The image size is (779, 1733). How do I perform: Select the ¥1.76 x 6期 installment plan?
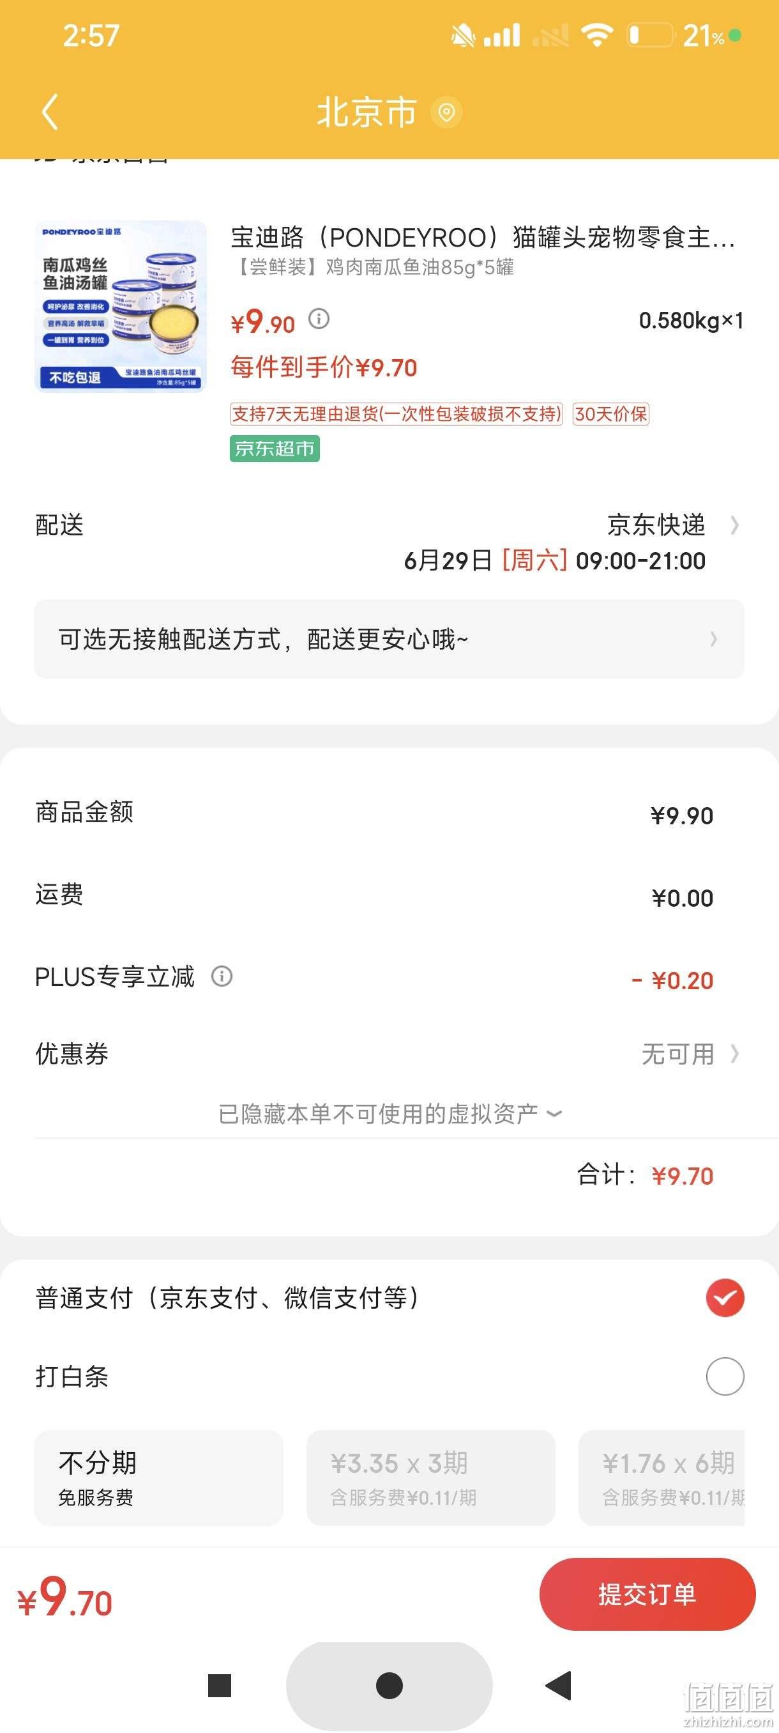coord(662,1478)
